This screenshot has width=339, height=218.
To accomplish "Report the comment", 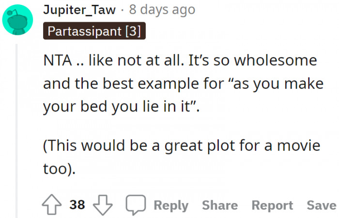I will click(273, 205).
